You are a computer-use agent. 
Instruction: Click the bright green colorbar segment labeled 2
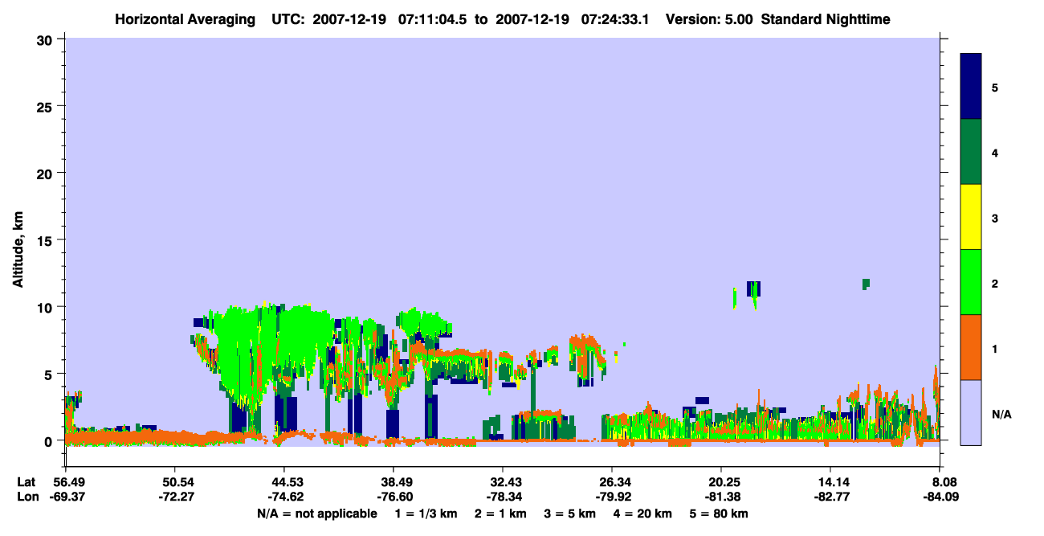click(x=971, y=282)
